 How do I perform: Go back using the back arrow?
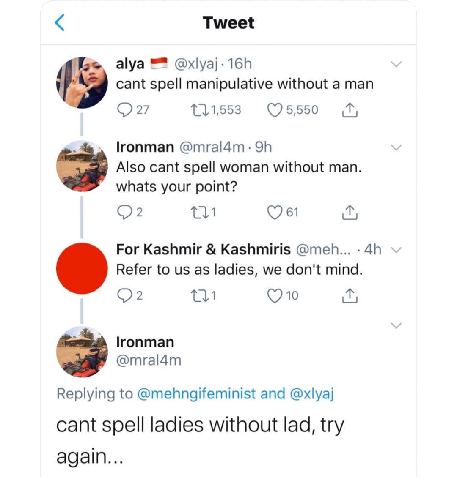(60, 23)
